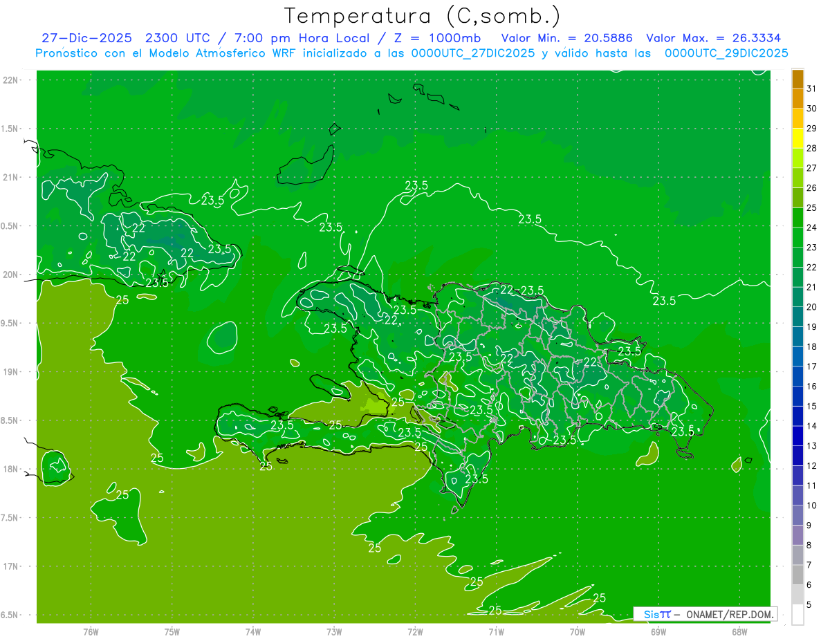Click the legend scale label '31'
Image resolution: width=830 pixels, height=641 pixels.
tap(811, 89)
